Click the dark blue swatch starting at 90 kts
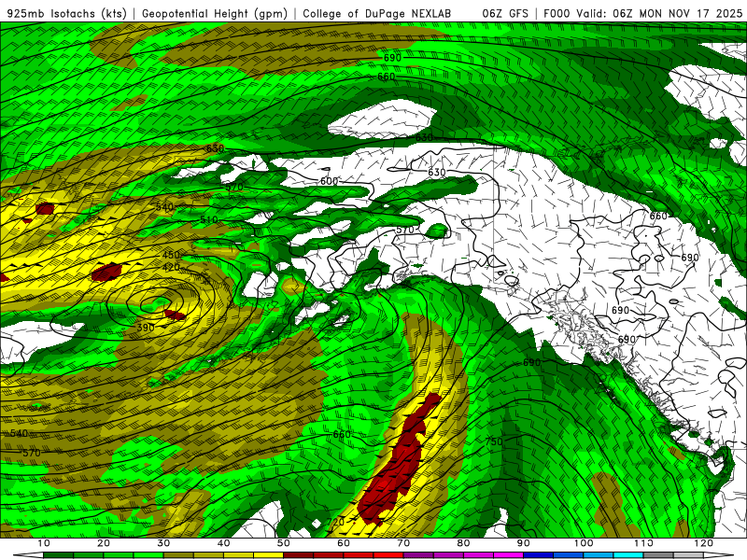747x560 pixels. pos(539,555)
